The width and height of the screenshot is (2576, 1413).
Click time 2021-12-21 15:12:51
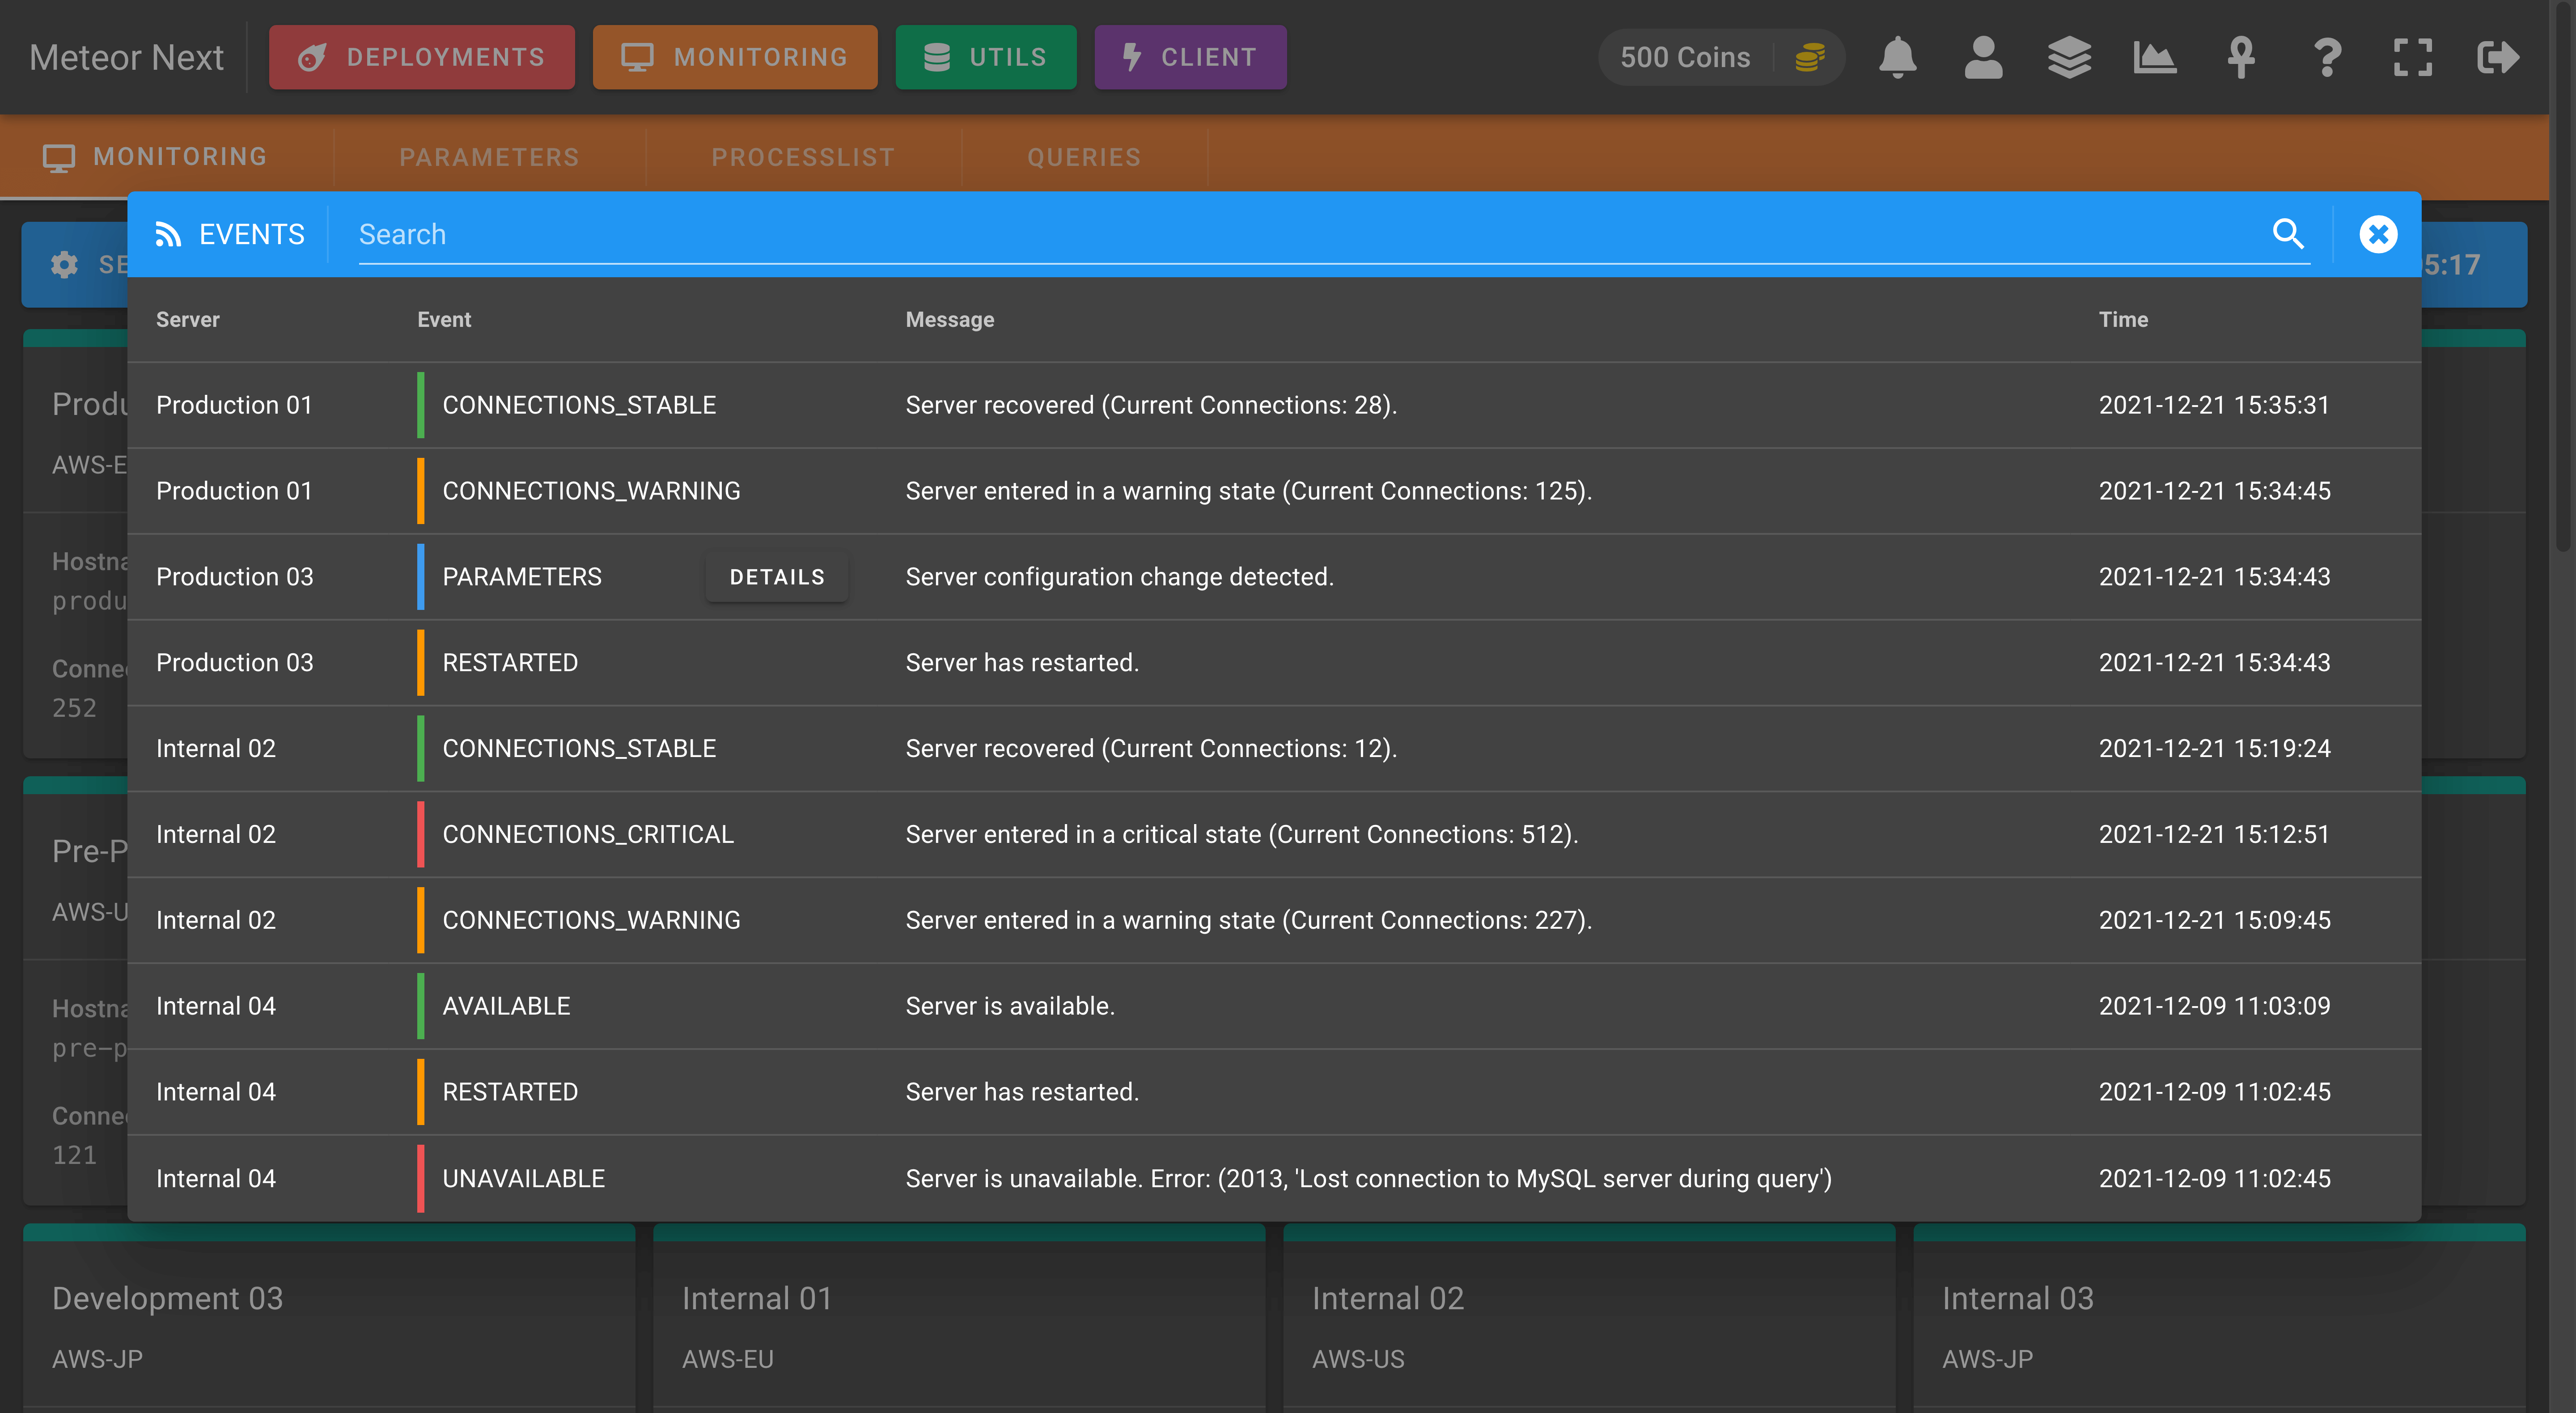tap(2214, 834)
